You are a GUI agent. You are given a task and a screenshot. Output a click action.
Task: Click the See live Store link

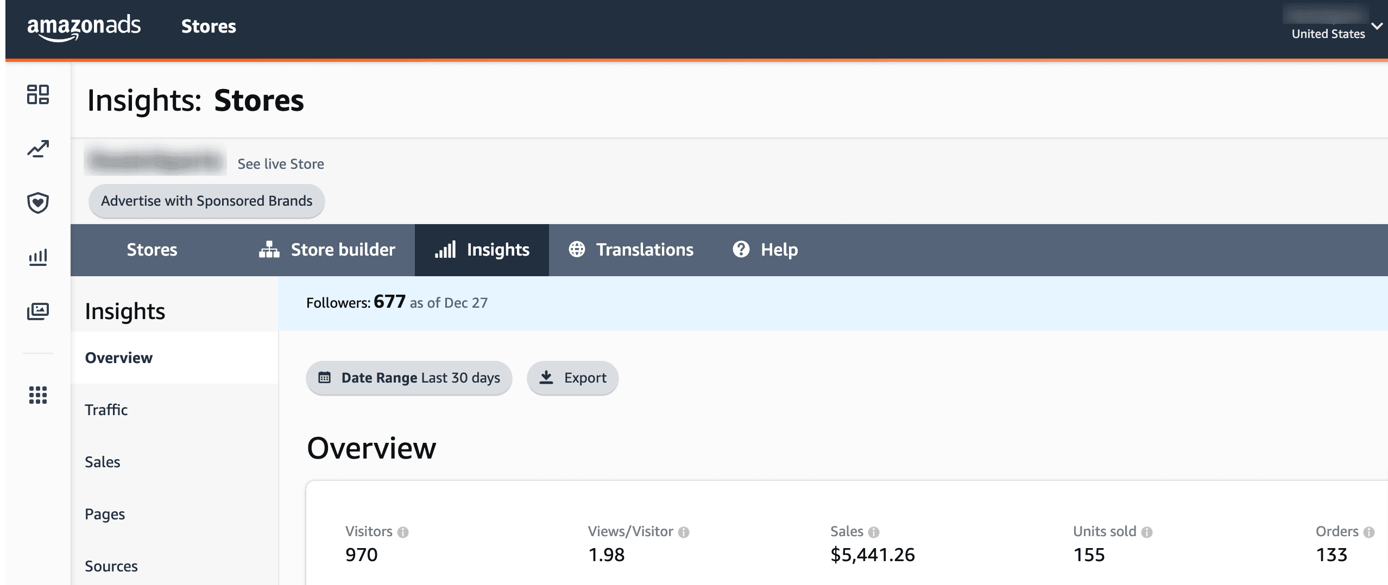pyautogui.click(x=281, y=164)
